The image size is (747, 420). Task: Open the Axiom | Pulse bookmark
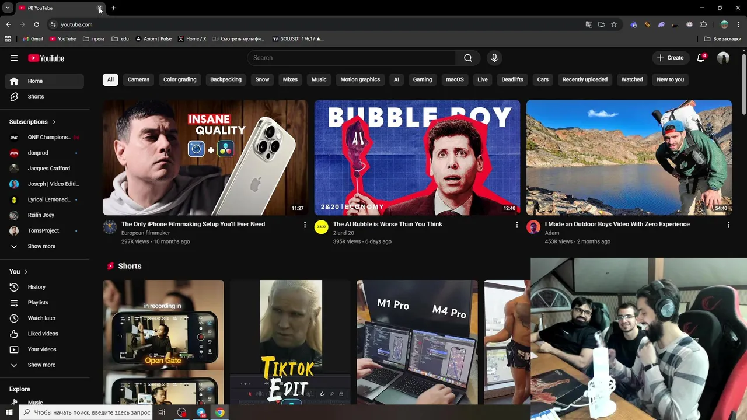point(153,39)
